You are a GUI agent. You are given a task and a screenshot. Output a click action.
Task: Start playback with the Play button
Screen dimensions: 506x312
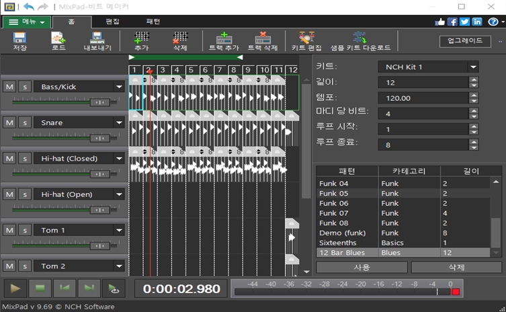[x=15, y=288]
